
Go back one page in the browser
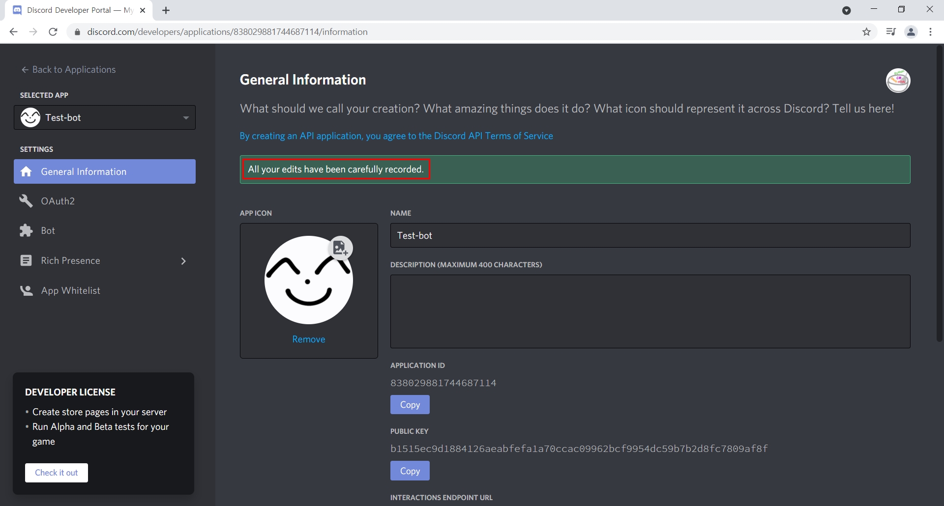13,32
